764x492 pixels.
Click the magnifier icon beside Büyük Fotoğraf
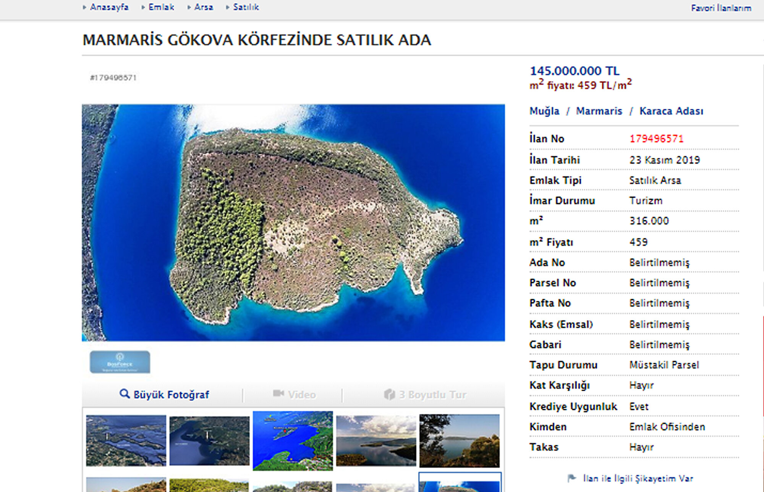[124, 394]
